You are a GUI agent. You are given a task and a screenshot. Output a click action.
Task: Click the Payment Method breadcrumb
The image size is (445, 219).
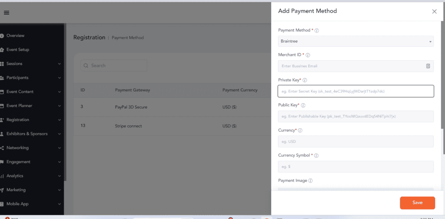(x=128, y=38)
